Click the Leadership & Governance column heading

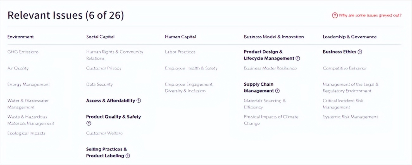(x=350, y=37)
